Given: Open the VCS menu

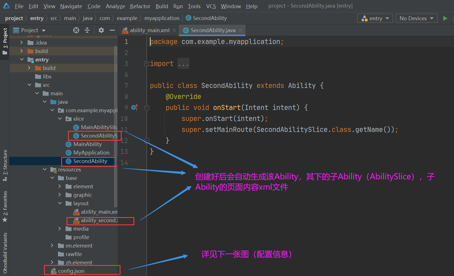Looking at the screenshot, I should (x=211, y=6).
